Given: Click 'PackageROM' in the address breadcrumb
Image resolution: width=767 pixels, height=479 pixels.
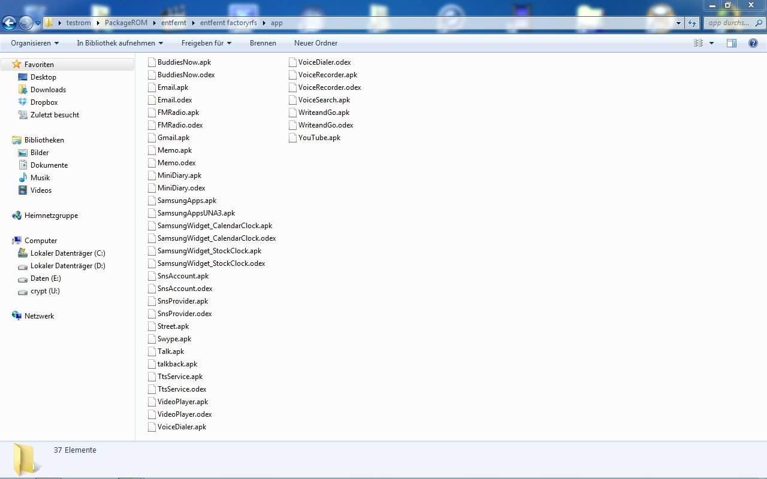Looking at the screenshot, I should click(x=126, y=23).
